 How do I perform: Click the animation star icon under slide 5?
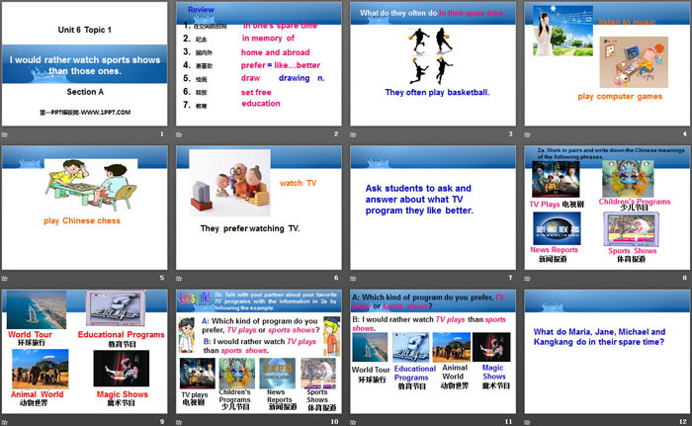[x=5, y=278]
